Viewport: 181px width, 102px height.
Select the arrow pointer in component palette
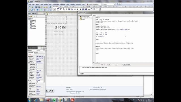54,9
